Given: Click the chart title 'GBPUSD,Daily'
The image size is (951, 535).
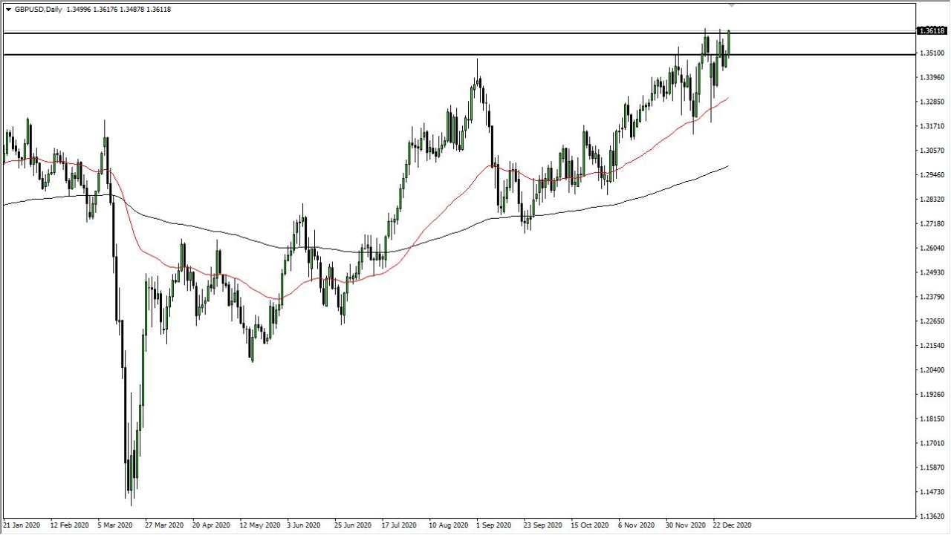Looking at the screenshot, I should 39,10.
